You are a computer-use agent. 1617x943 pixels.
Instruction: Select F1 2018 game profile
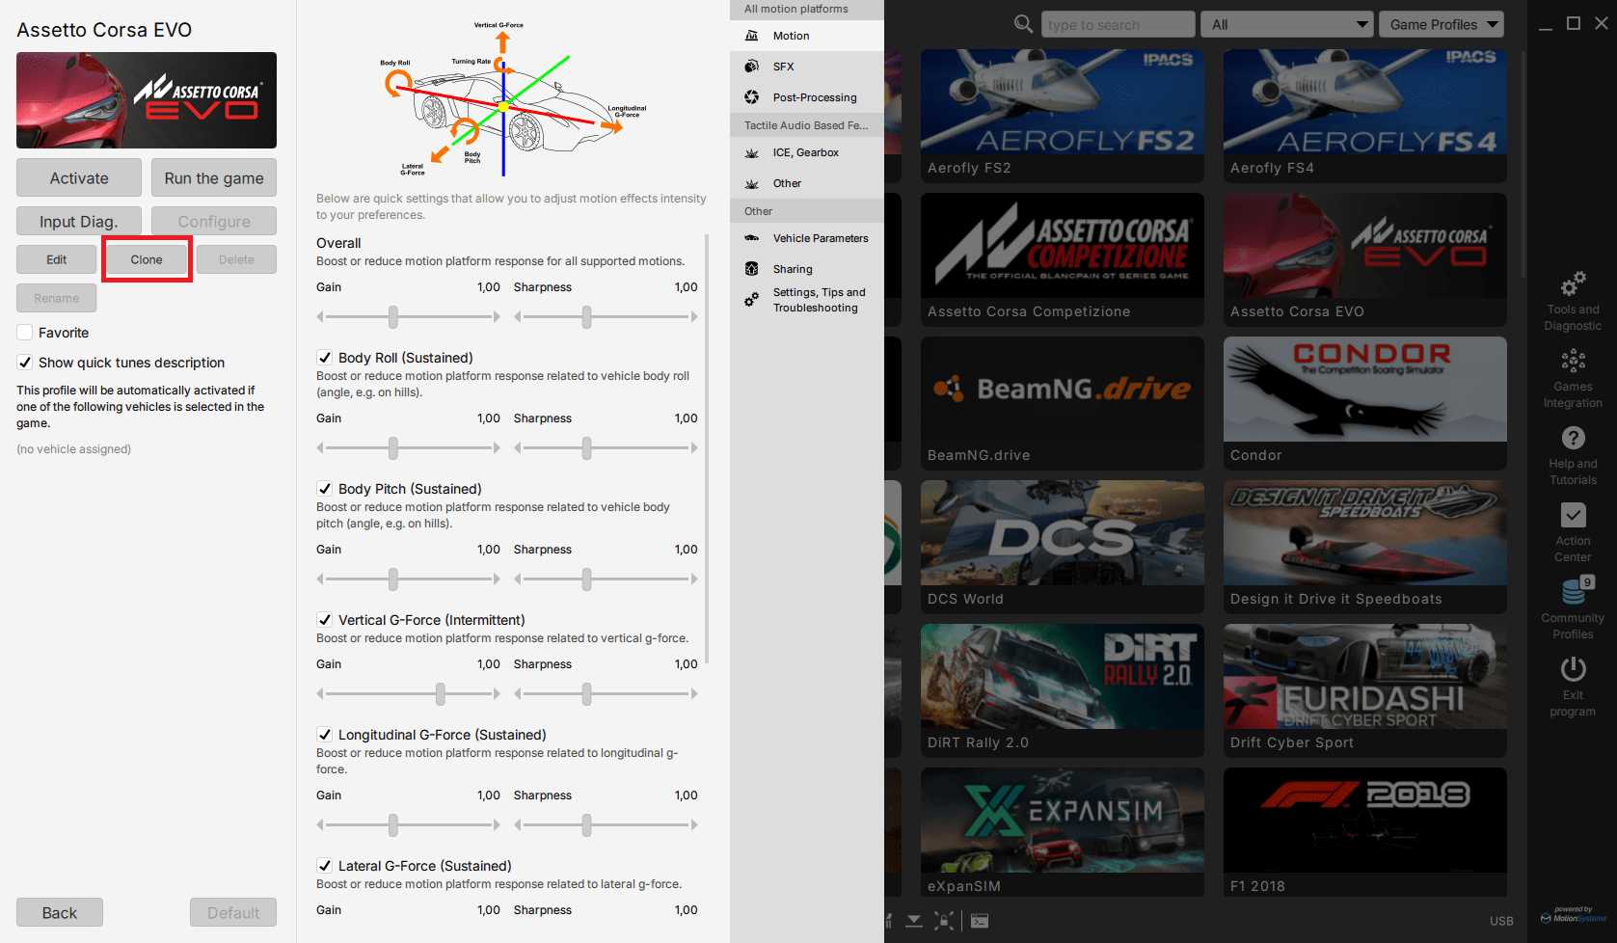point(1365,833)
